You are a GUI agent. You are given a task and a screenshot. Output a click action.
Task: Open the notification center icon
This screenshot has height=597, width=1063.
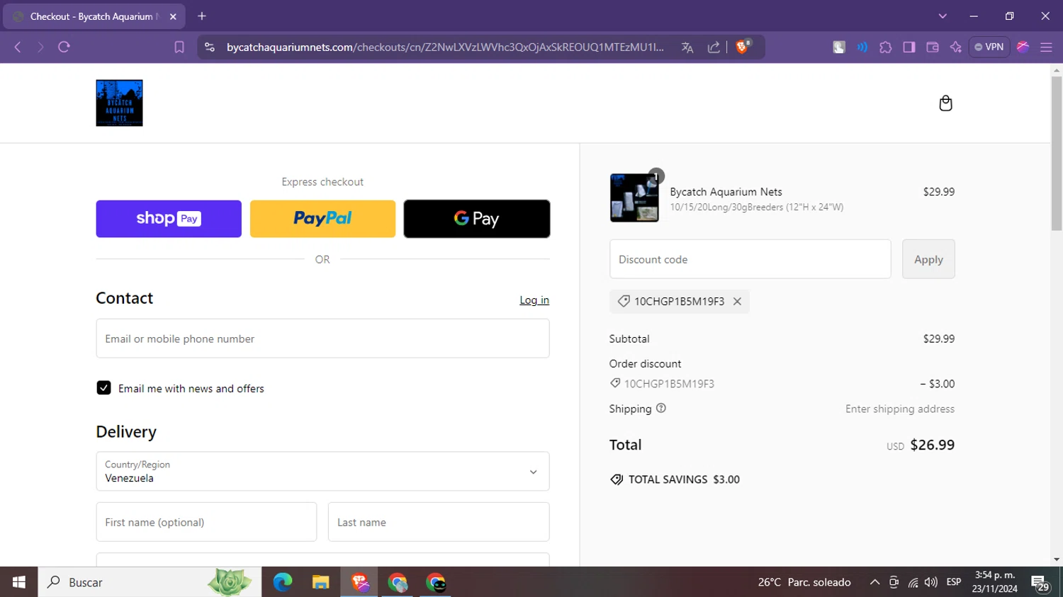[1040, 583]
